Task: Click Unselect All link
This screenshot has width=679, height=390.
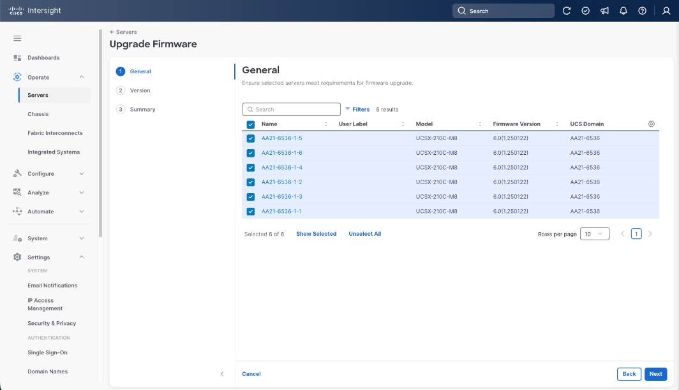Action: pos(364,234)
